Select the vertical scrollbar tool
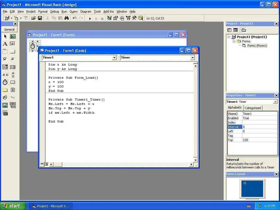Viewport: 280px width, 210px height. [x=13, y=75]
